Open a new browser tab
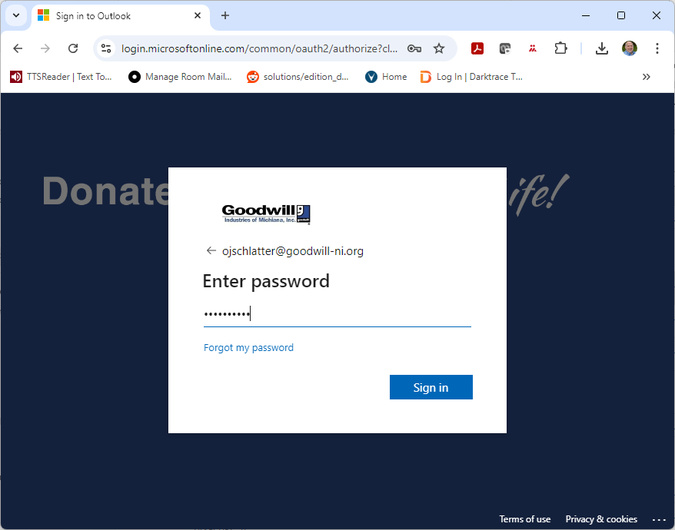Viewport: 675px width, 530px height. (x=225, y=15)
